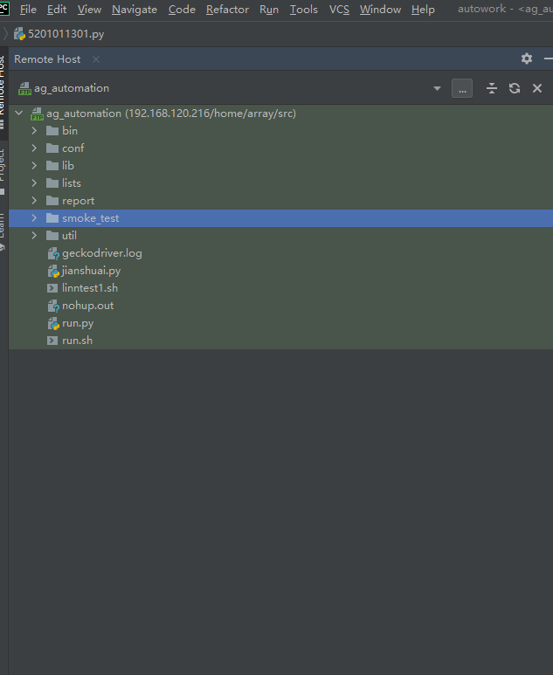553x675 pixels.
Task: Click the util folder icon
Action: 52,236
